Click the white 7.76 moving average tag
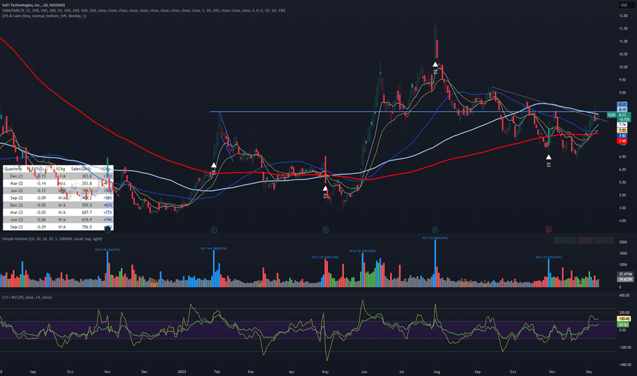 tap(622, 125)
